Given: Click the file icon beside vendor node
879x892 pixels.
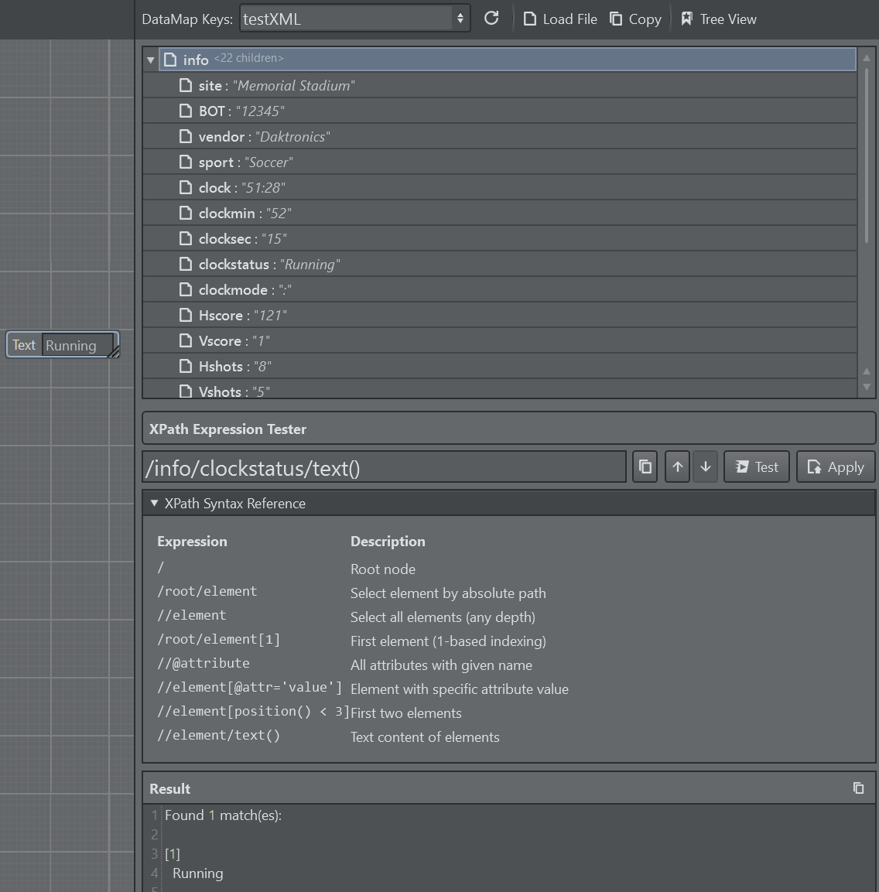Looking at the screenshot, I should click(186, 136).
